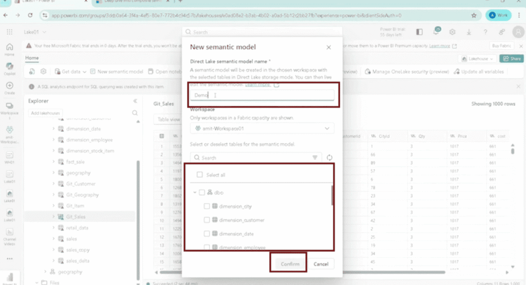Viewport: 526px width, 285px height.
Task: Click Add lakehouses button
Action: 45,113
